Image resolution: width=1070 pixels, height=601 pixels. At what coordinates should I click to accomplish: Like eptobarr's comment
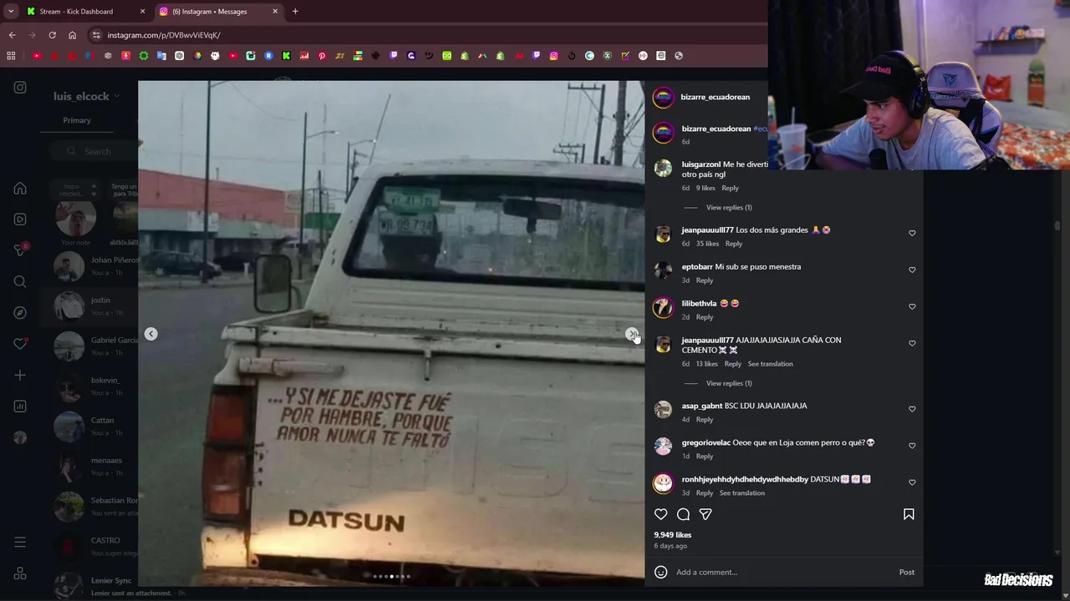tap(912, 270)
